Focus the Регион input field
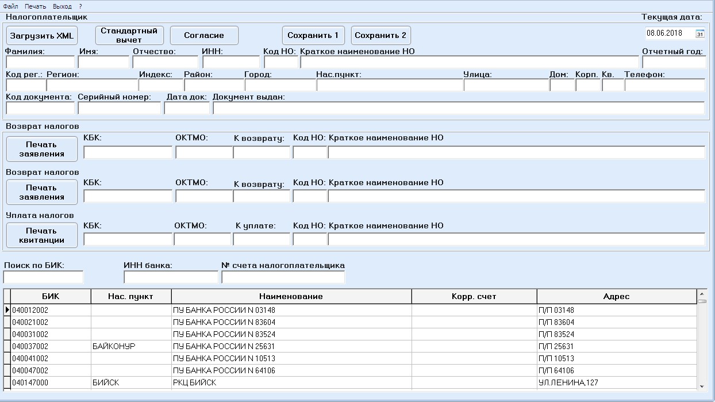This screenshot has height=402, width=715. point(93,85)
